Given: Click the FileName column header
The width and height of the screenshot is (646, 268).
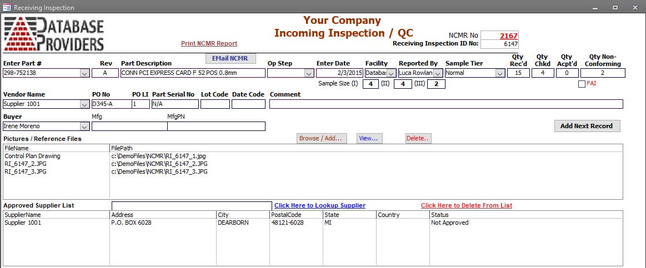Looking at the screenshot, I should tap(57, 148).
